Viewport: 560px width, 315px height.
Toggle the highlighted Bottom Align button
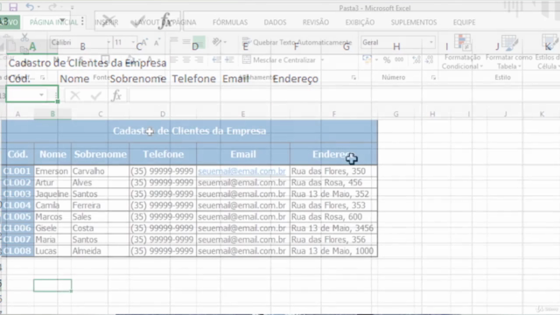click(x=199, y=42)
